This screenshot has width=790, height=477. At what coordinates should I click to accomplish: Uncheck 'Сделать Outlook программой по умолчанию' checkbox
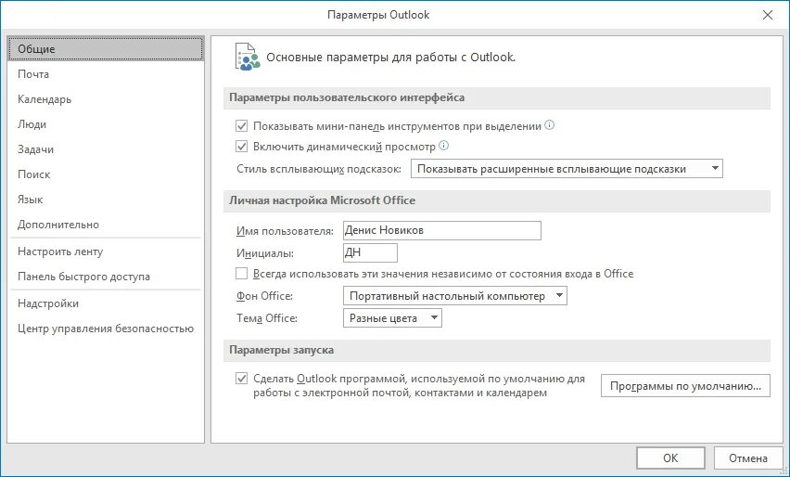pos(242,379)
